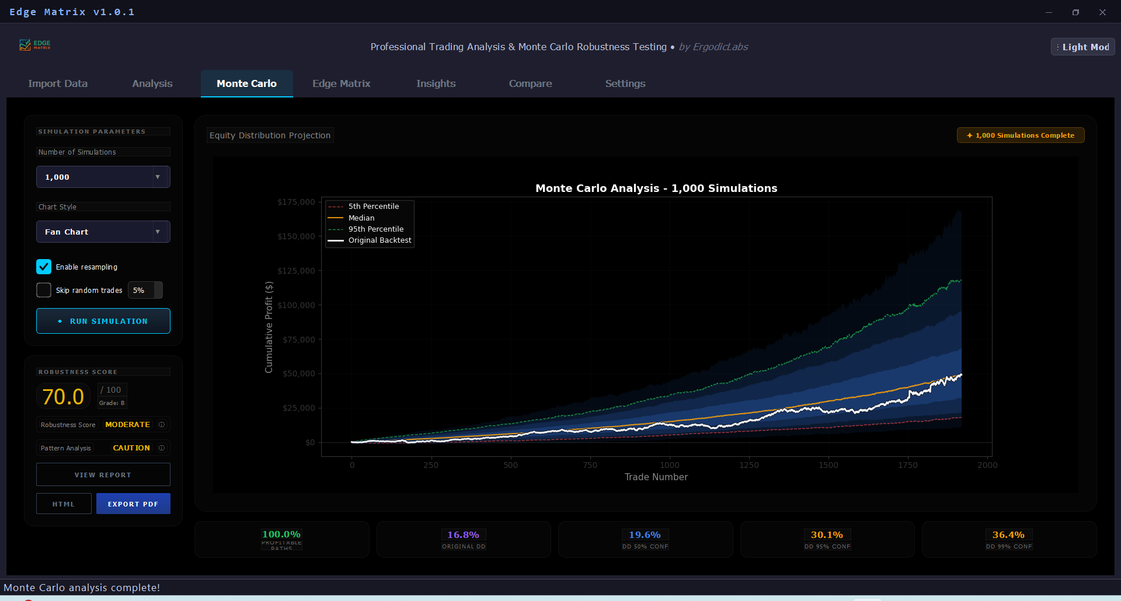Image resolution: width=1121 pixels, height=601 pixels.
Task: Click 95th Percentile legend entry
Action: click(366, 229)
